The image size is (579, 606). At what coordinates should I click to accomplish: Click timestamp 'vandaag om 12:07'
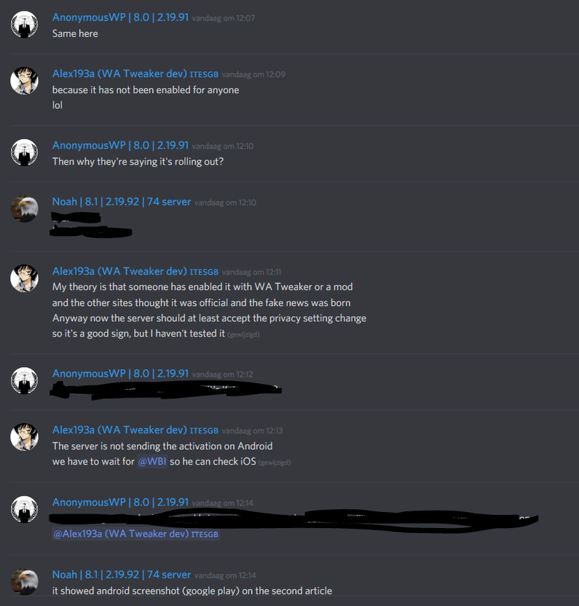pyautogui.click(x=224, y=18)
